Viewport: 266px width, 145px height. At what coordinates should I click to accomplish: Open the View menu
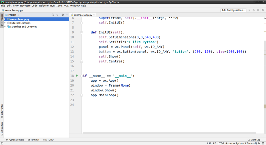(x=16, y=6)
